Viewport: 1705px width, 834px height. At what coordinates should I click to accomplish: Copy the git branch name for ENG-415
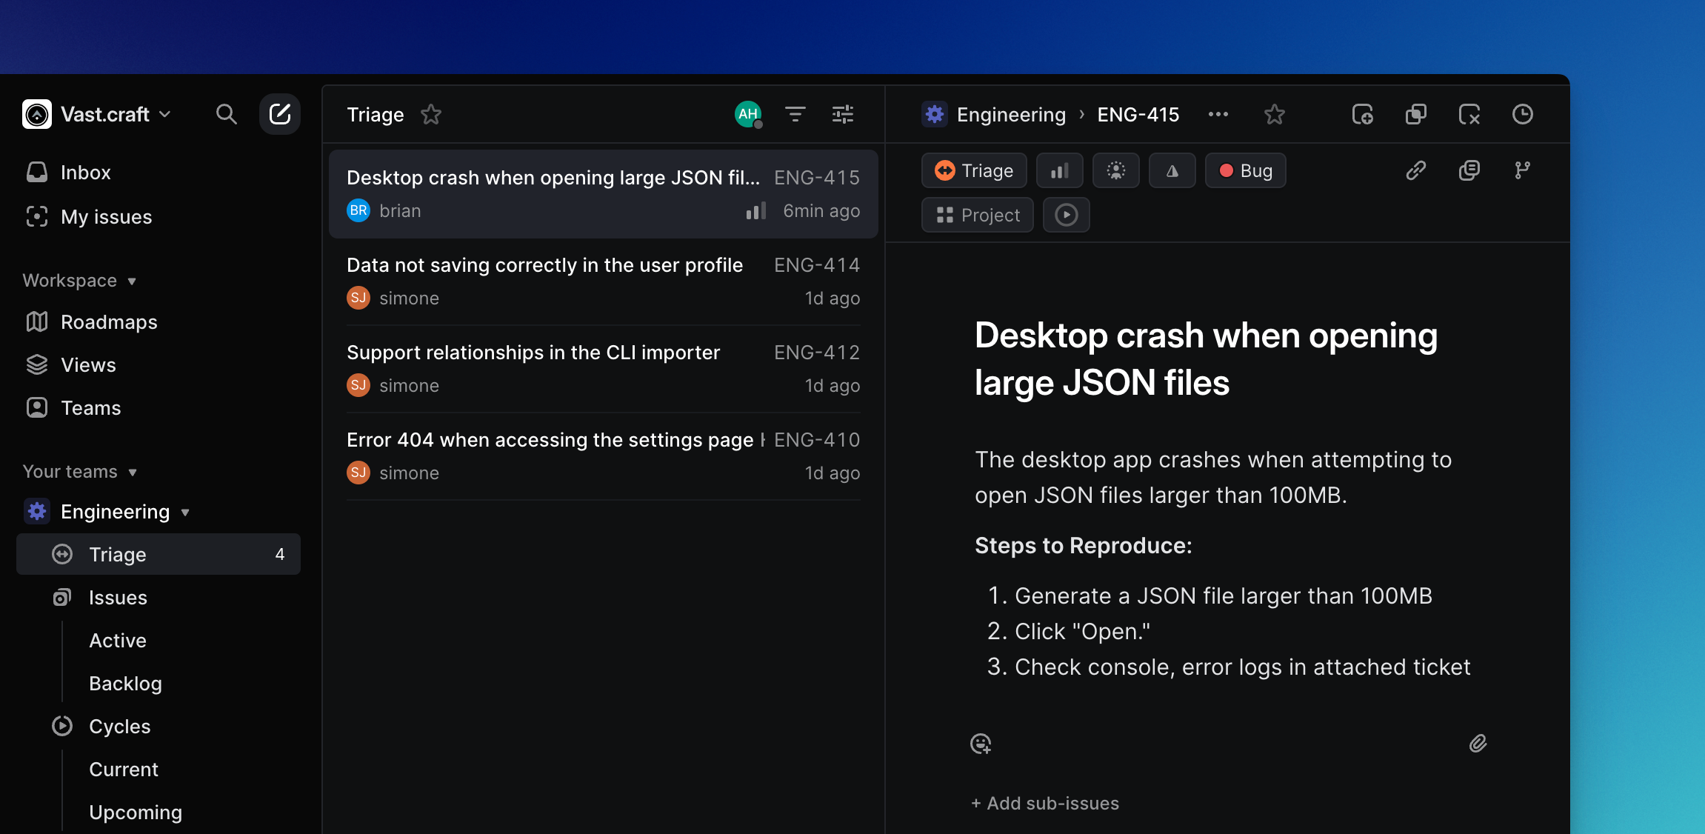(1523, 170)
